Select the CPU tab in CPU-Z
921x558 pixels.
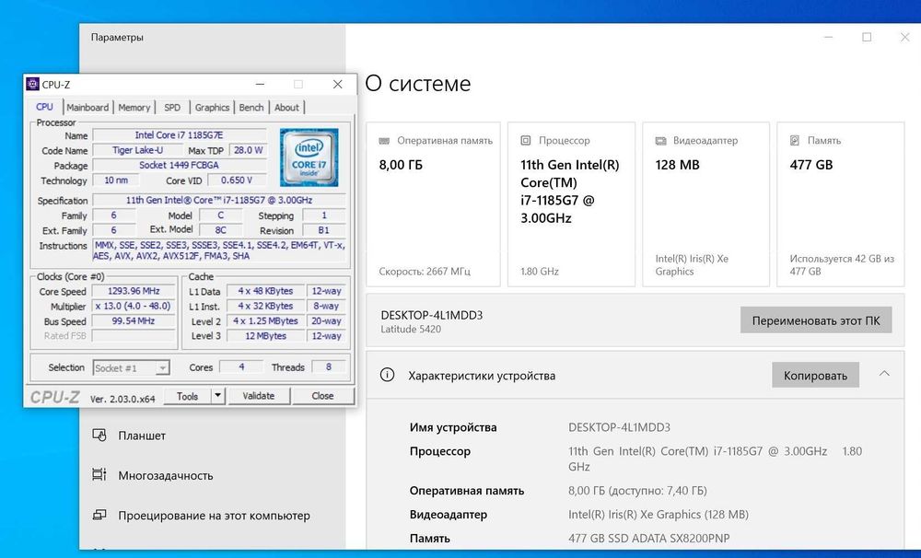pos(44,107)
